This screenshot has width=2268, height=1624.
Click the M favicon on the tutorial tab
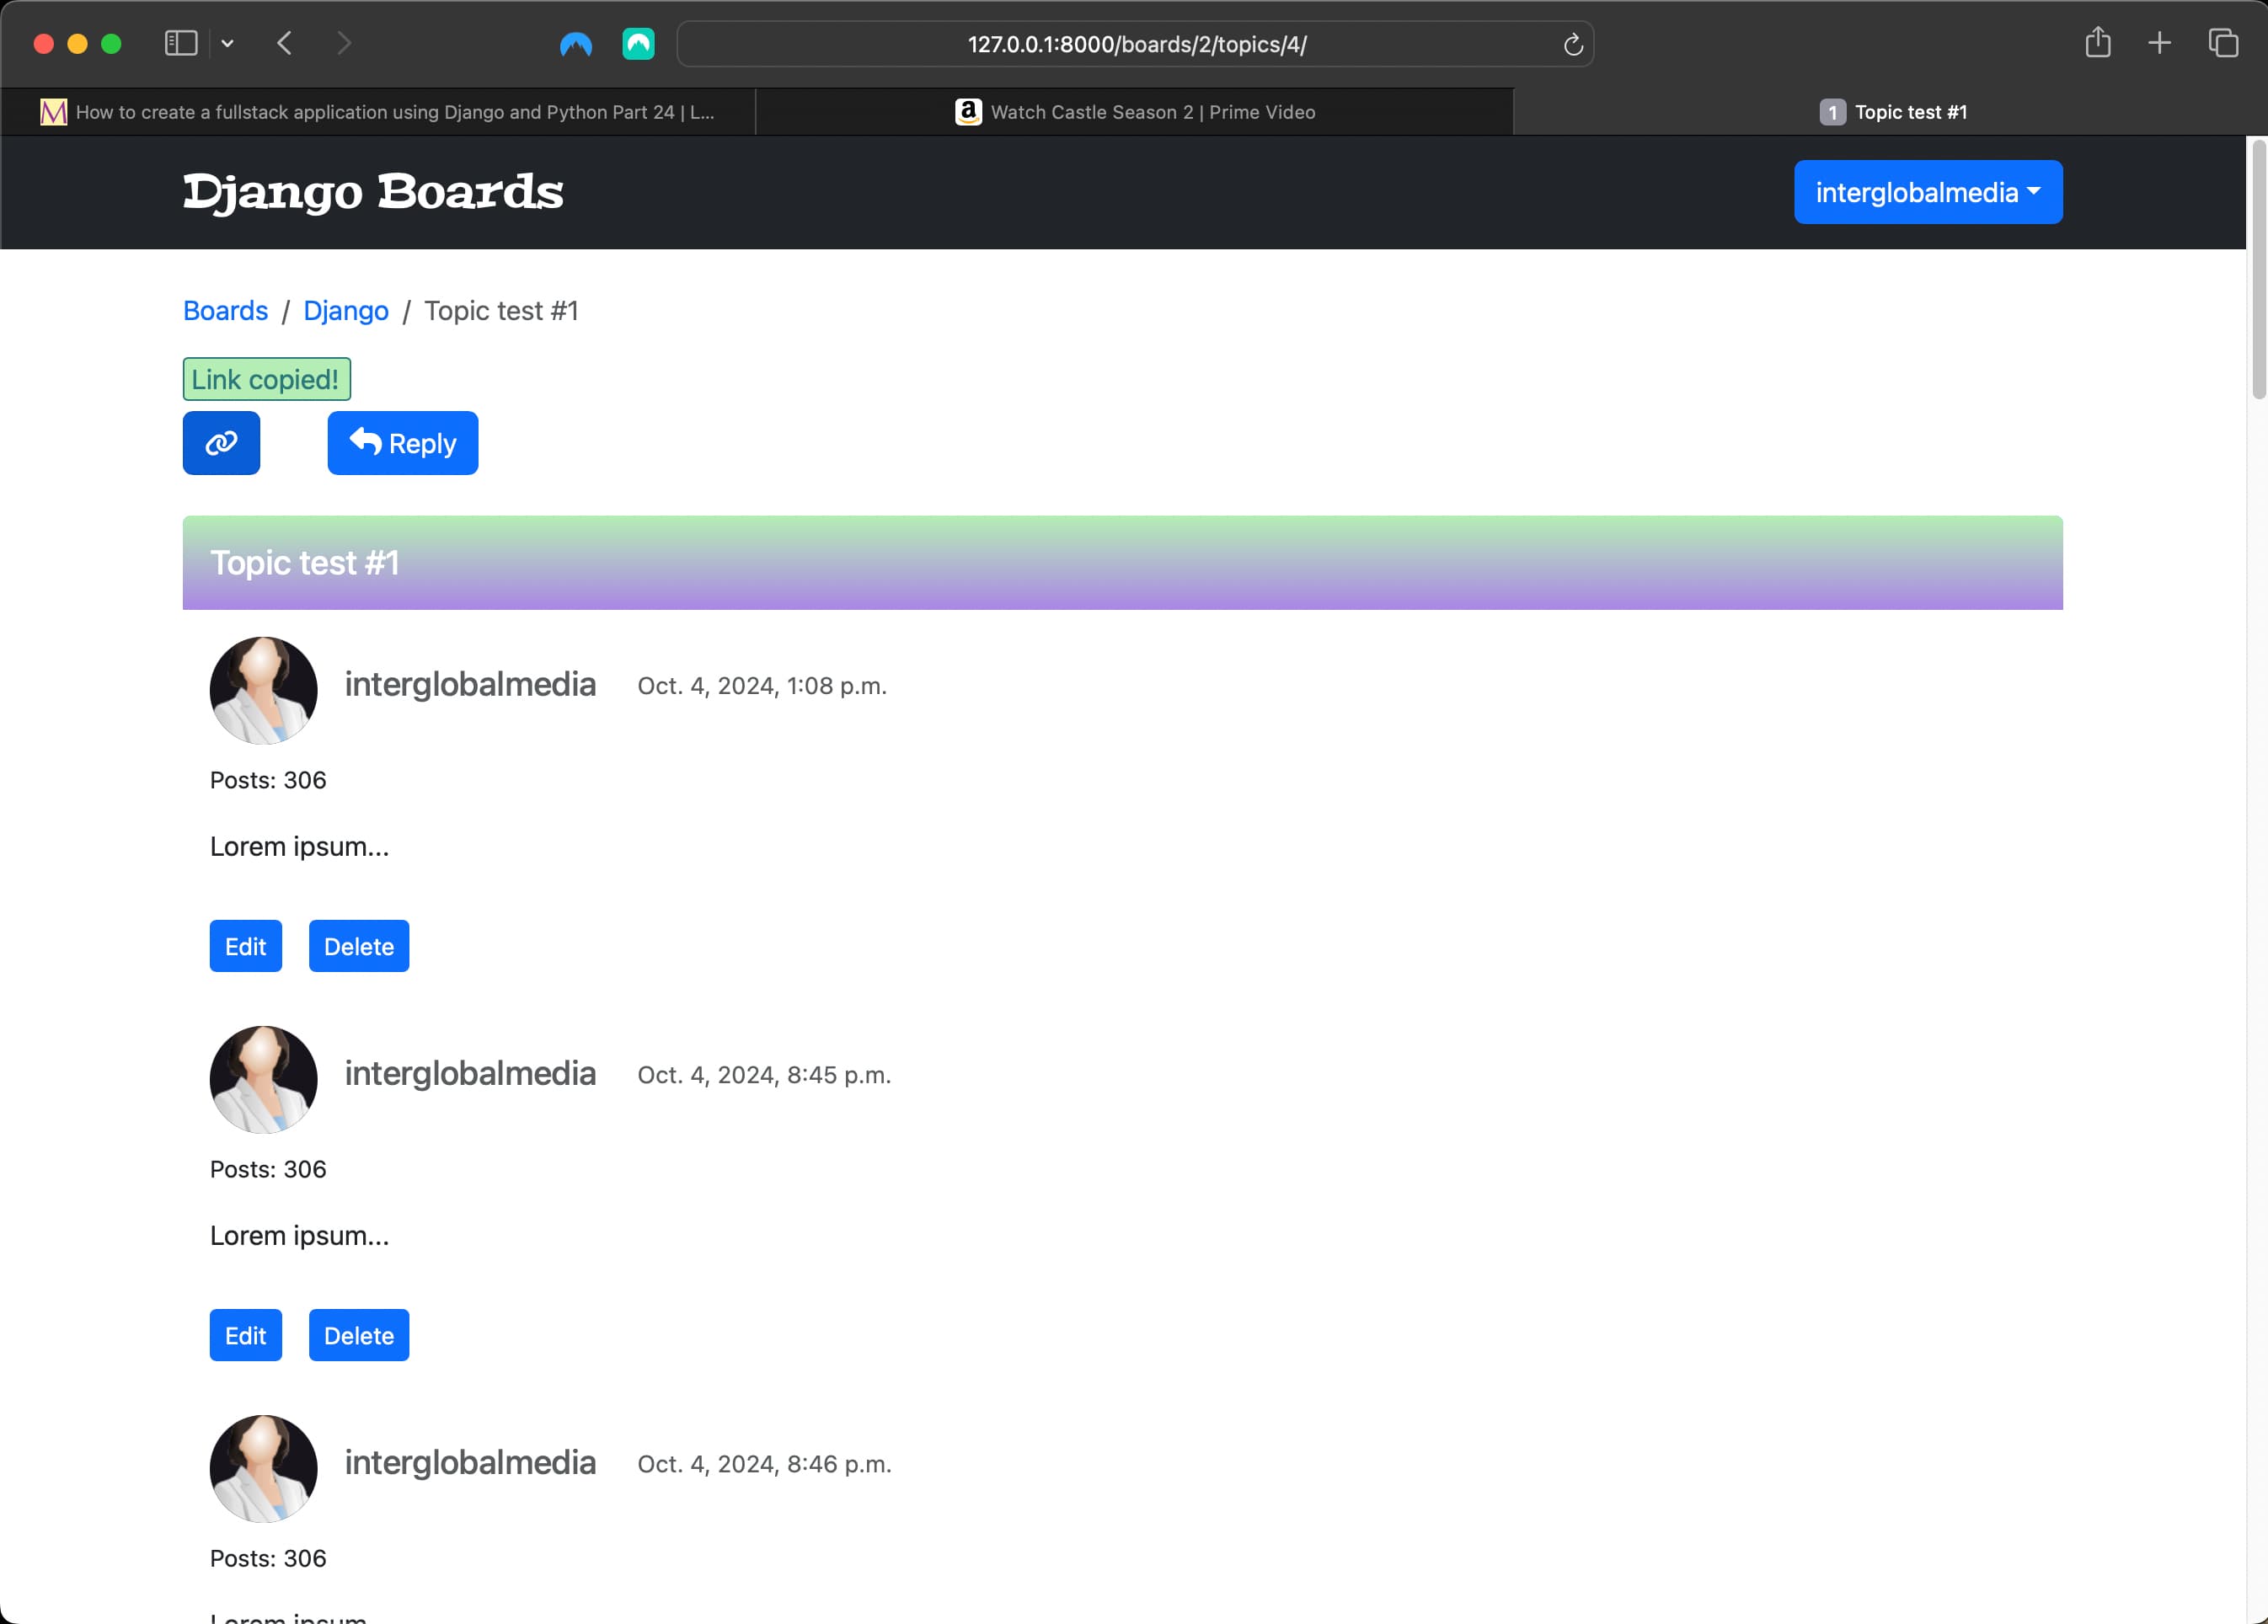point(53,112)
